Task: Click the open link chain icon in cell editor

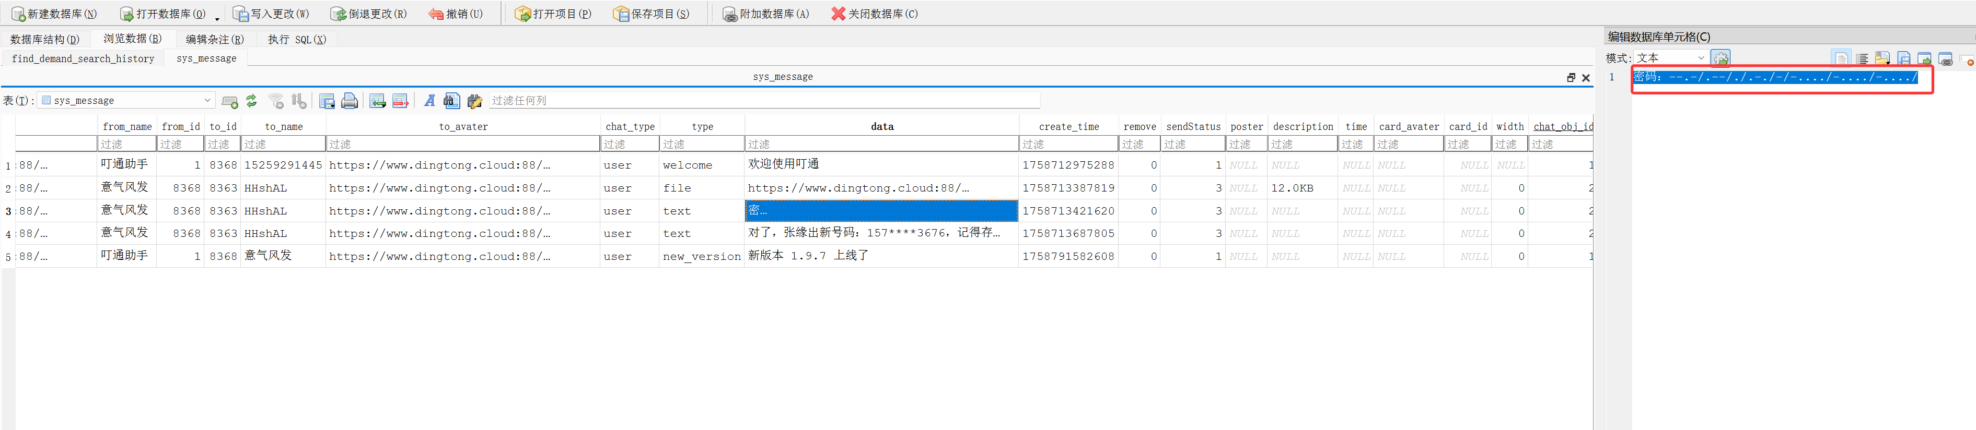Action: pyautogui.click(x=1945, y=59)
